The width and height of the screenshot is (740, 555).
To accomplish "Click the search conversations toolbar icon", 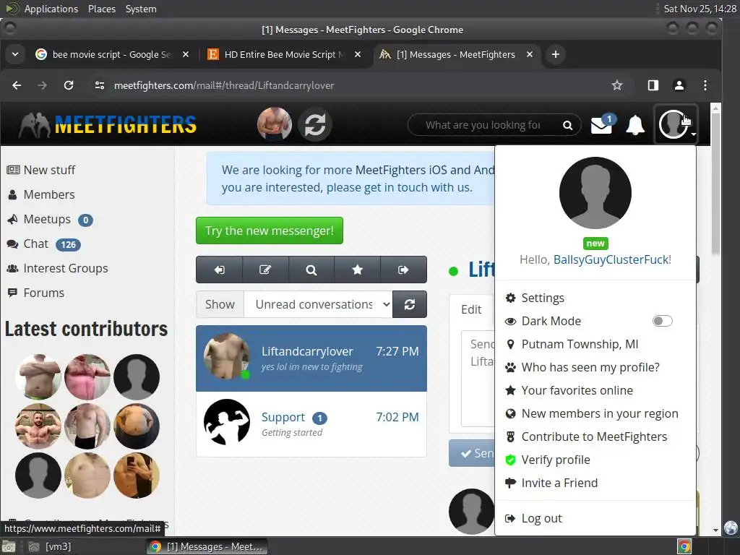I will click(x=311, y=270).
